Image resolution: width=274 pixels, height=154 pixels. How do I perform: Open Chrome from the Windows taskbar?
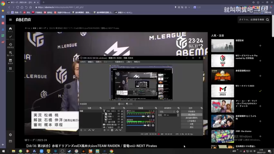tap(111, 151)
